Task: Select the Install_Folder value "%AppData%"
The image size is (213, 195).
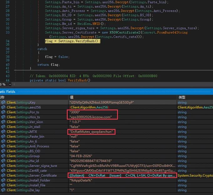Action: pyautogui.click(x=81, y=180)
